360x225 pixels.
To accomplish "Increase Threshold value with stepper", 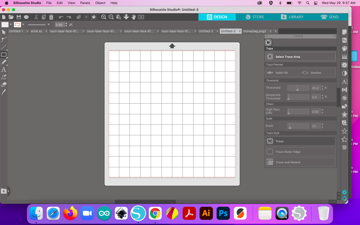I will pyautogui.click(x=322, y=86).
